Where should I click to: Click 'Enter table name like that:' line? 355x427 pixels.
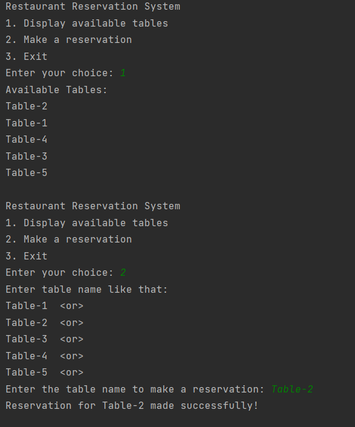tap(87, 289)
